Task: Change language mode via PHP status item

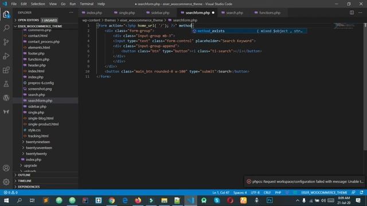Action: [x=278, y=192]
